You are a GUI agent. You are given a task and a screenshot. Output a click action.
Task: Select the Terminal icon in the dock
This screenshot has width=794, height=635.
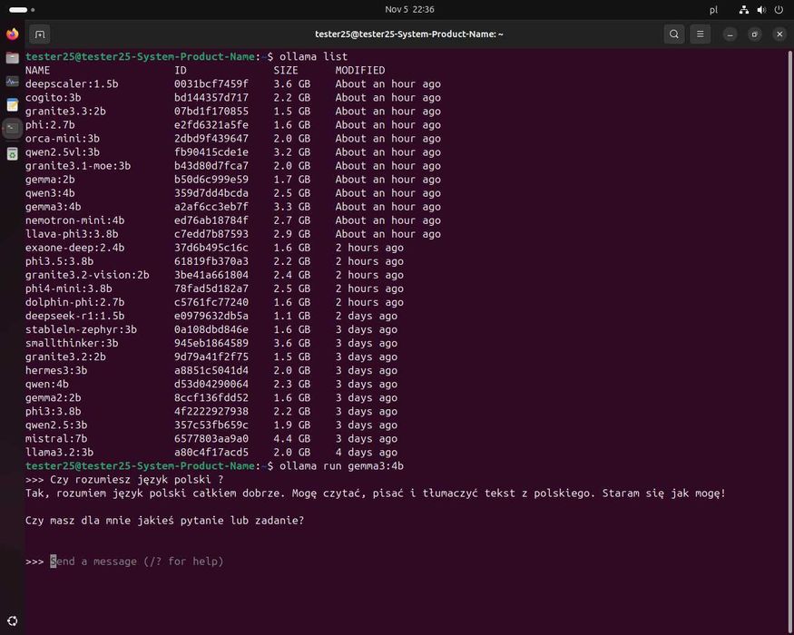[12, 129]
